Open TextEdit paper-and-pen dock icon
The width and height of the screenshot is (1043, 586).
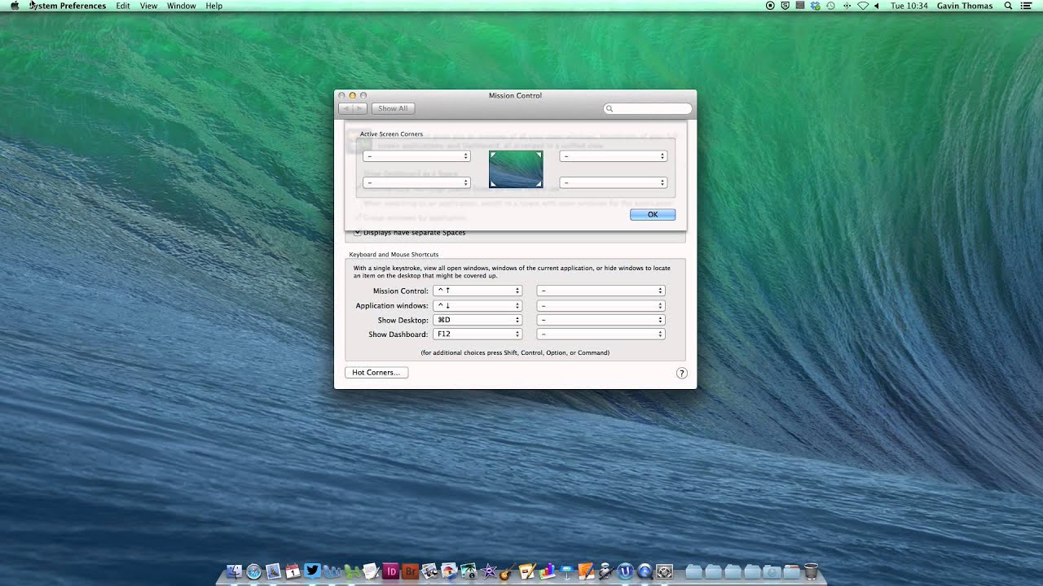pyautogui.click(x=371, y=571)
